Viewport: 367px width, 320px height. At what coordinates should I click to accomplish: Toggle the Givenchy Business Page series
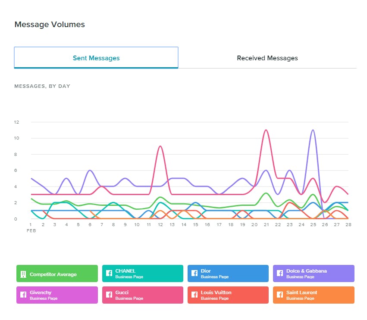57,295
